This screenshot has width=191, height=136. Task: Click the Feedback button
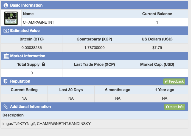(x=174, y=81)
